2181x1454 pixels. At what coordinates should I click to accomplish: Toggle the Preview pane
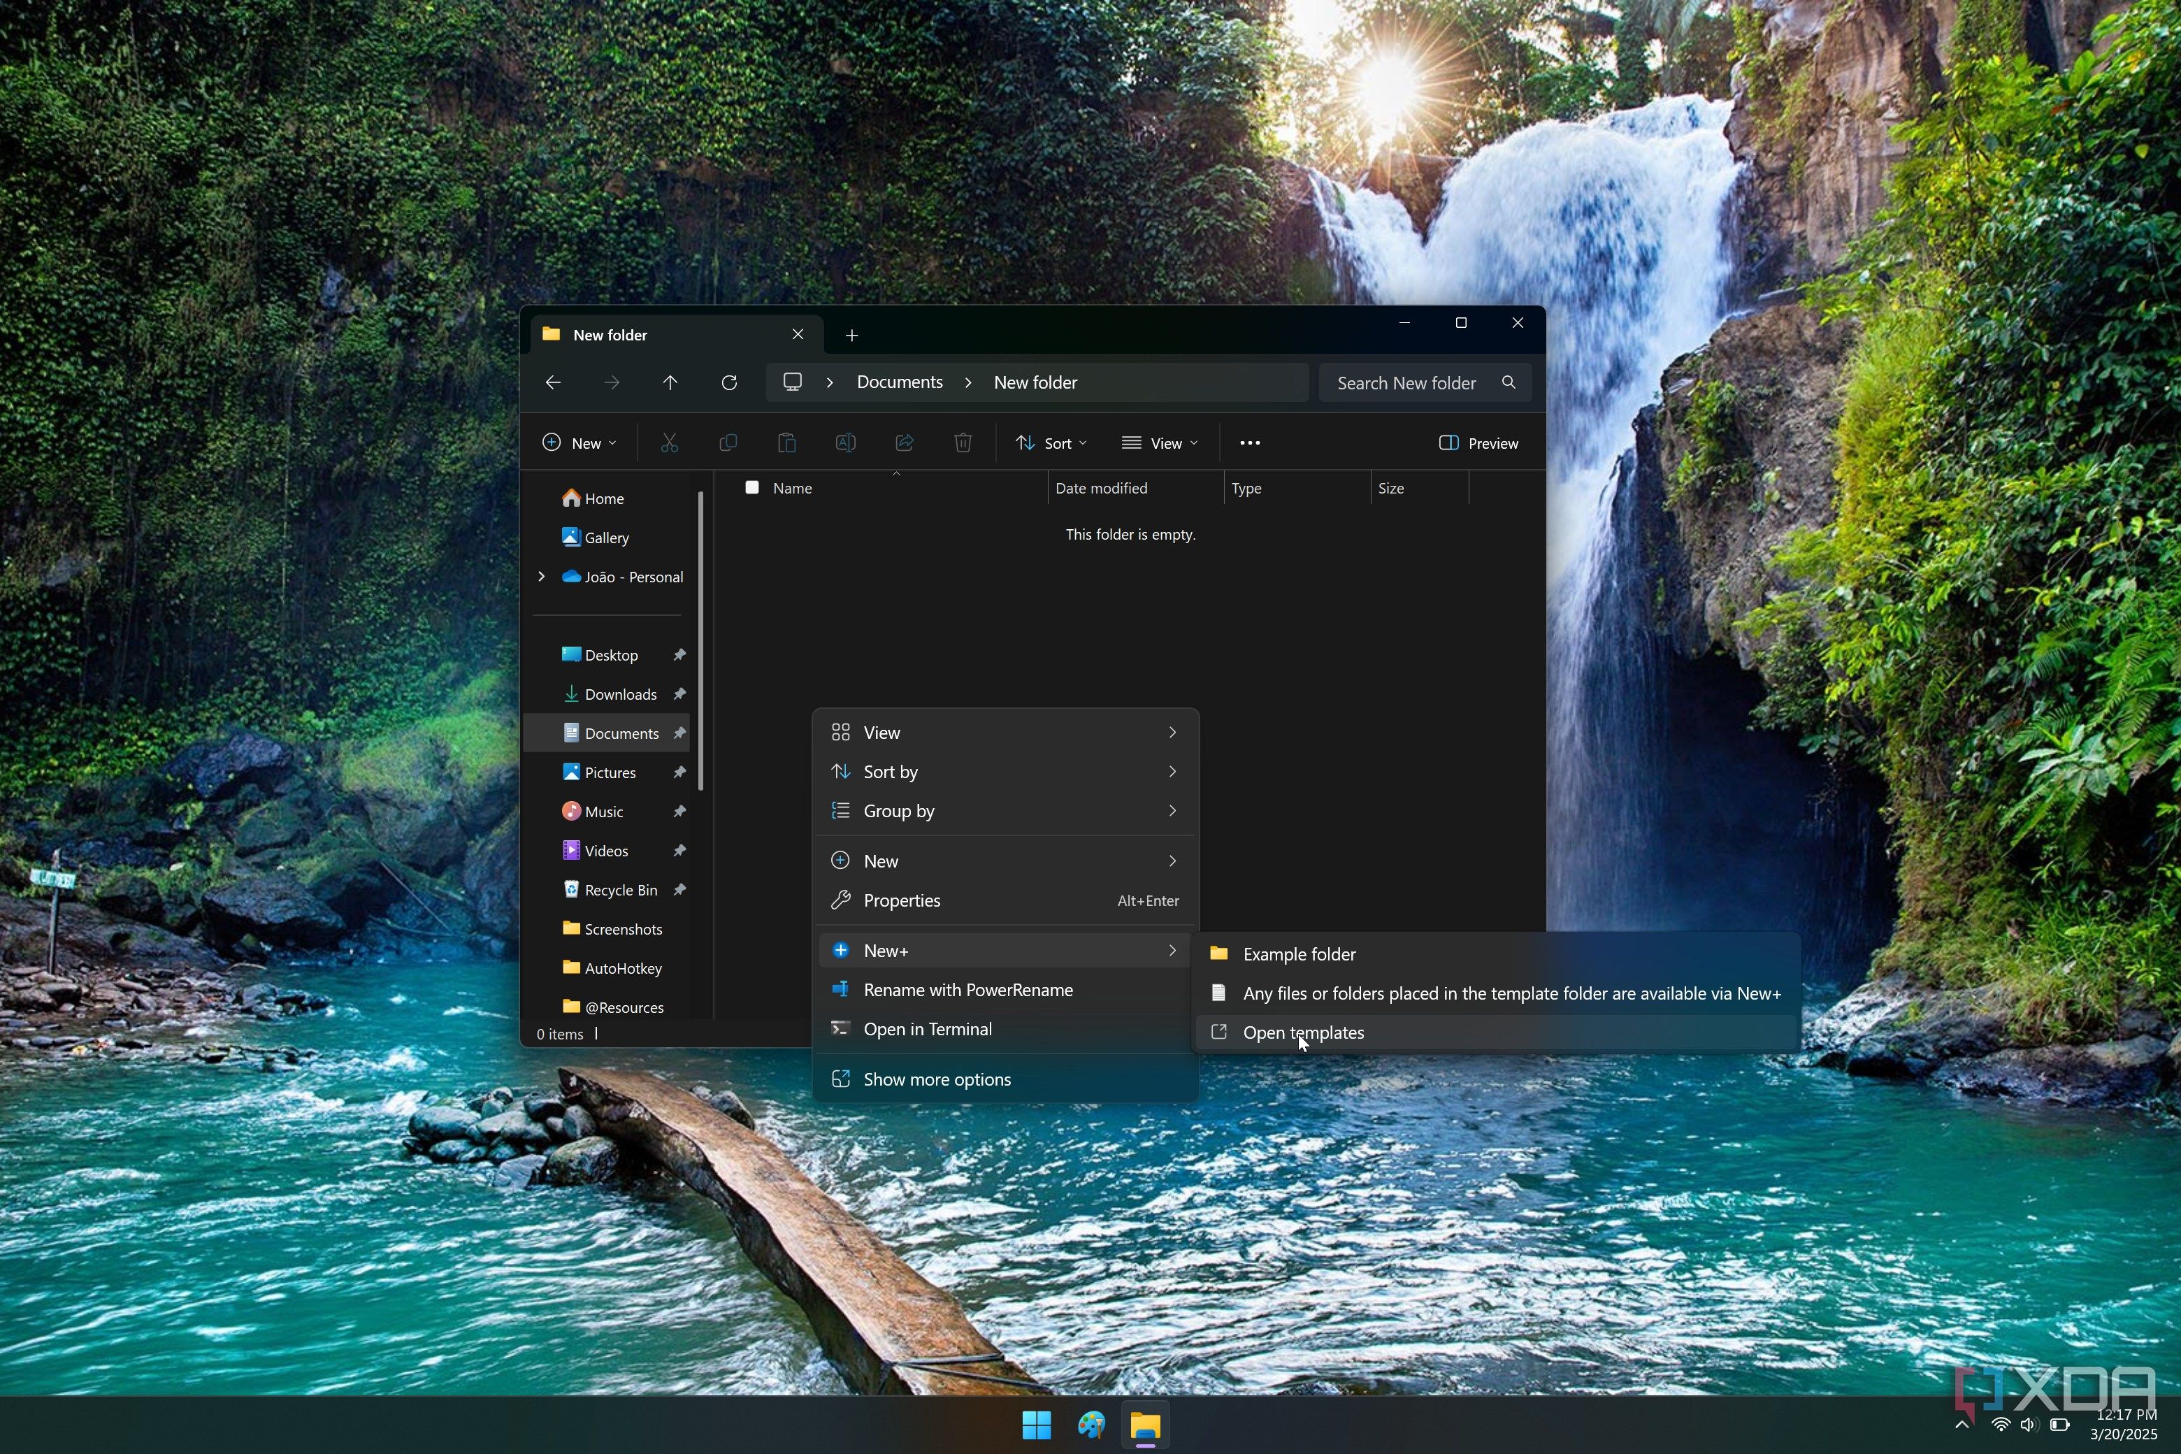pyautogui.click(x=1478, y=443)
